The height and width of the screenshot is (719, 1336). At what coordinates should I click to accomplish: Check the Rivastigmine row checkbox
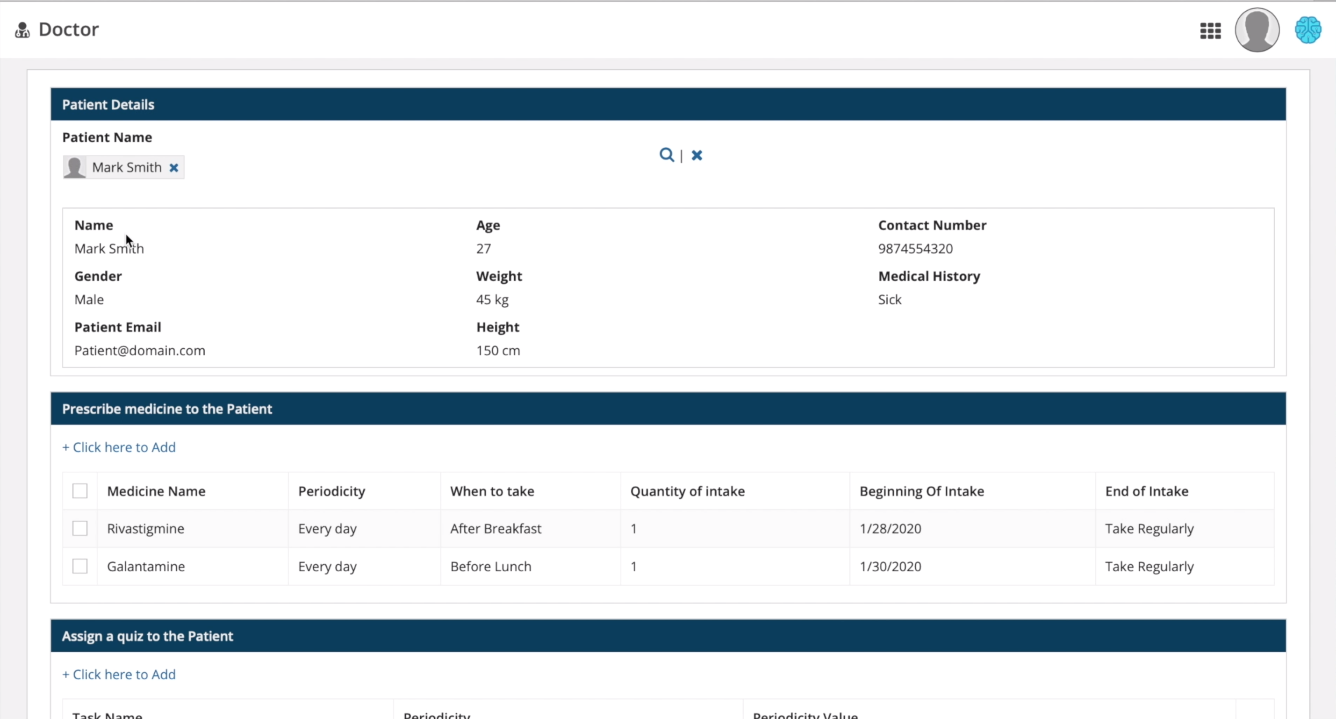(80, 529)
